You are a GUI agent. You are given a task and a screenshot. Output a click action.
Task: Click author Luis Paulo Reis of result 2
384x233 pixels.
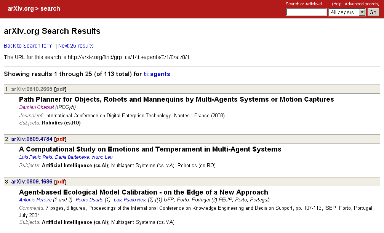point(35,157)
